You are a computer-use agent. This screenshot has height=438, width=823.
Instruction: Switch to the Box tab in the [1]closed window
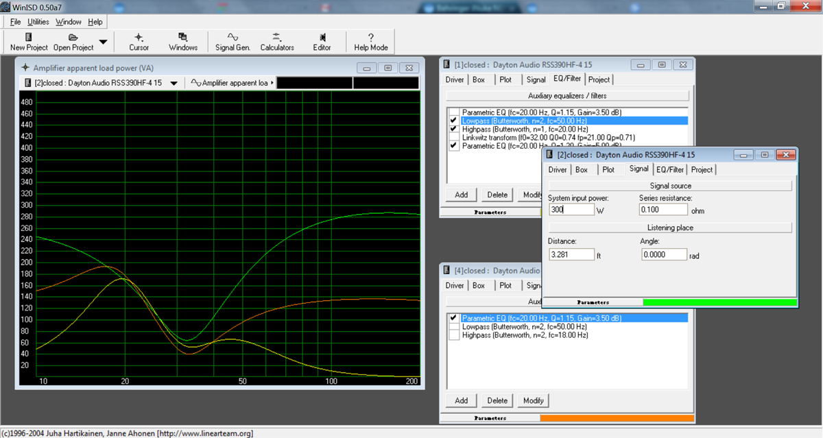pyautogui.click(x=479, y=80)
